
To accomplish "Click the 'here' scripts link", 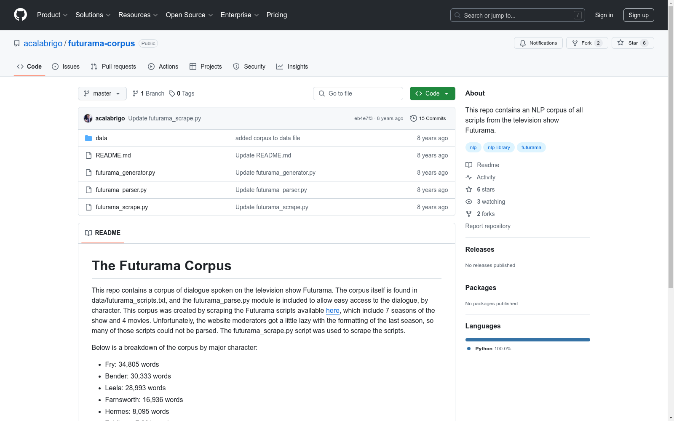I will pyautogui.click(x=333, y=310).
